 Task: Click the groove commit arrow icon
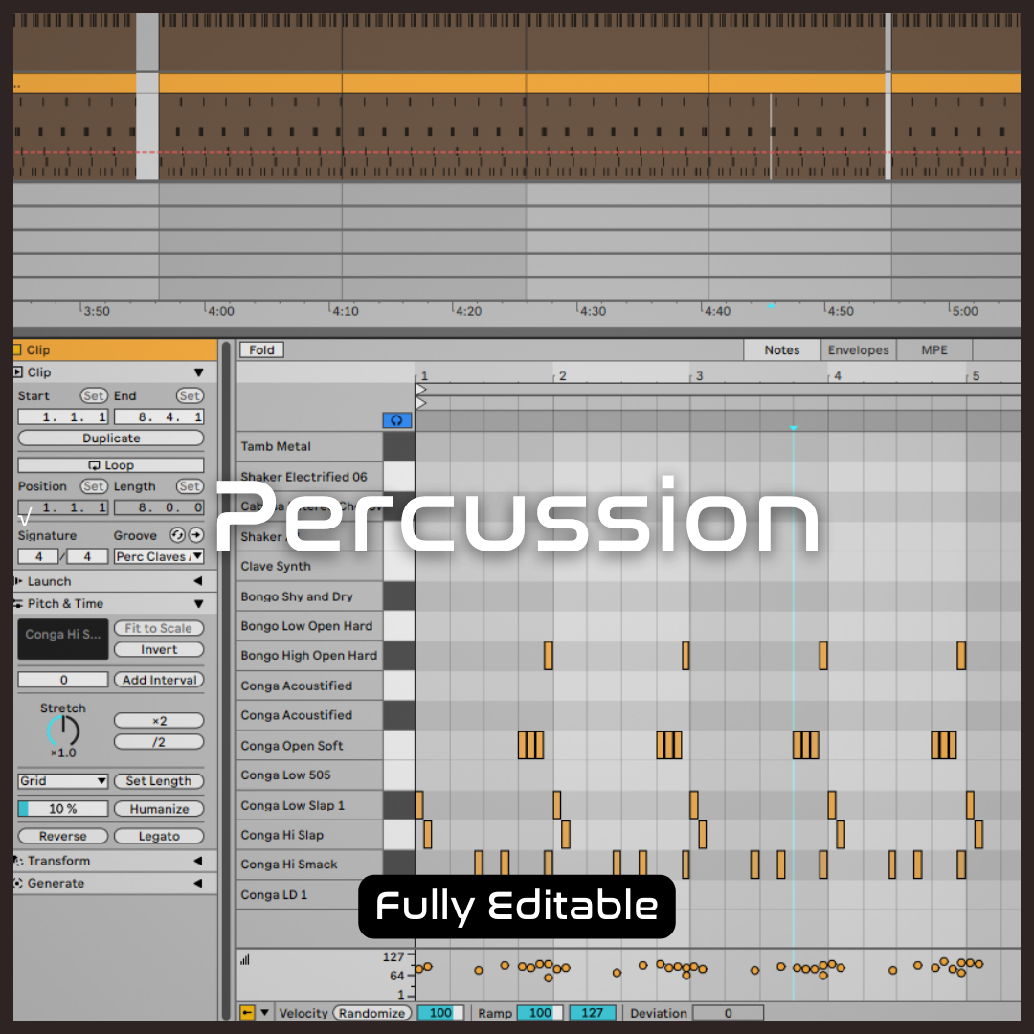196,535
